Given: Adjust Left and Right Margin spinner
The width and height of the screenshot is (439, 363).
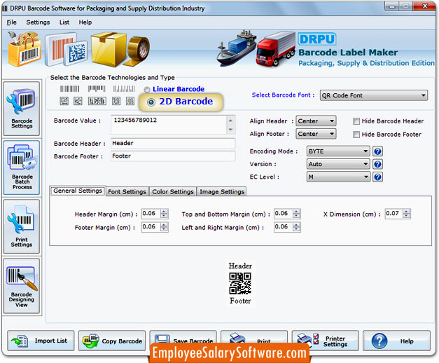Looking at the screenshot, I should point(296,227).
